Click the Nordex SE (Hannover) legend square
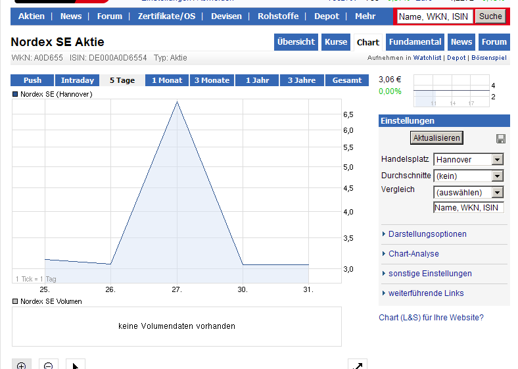This screenshot has width=518, height=369. click(15, 94)
